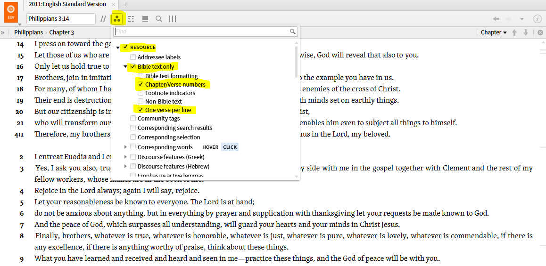Open the inline search magnifier

[159, 19]
